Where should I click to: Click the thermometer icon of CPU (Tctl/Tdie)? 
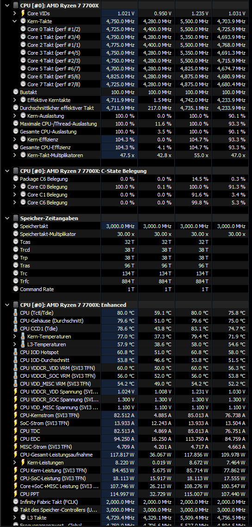tap(15, 313)
